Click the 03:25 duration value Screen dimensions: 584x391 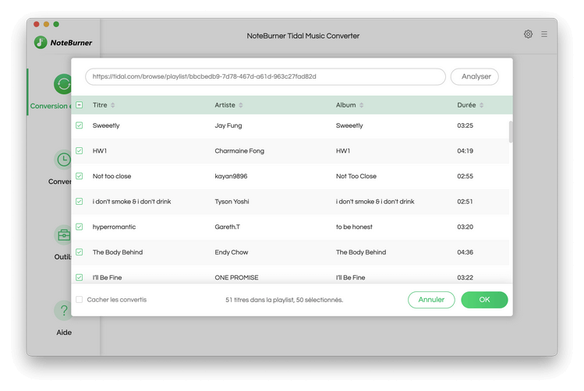[x=465, y=125]
